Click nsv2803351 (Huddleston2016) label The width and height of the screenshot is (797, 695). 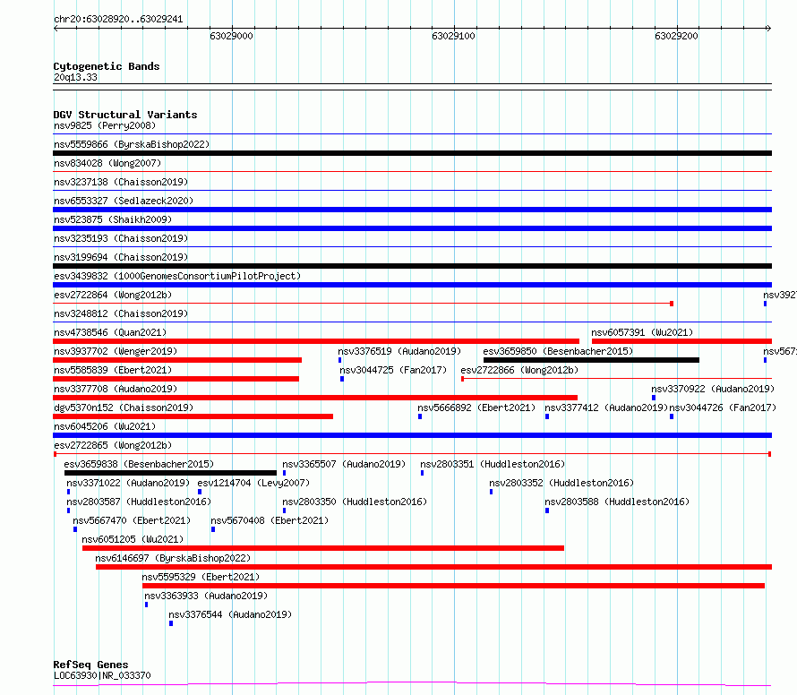(493, 464)
